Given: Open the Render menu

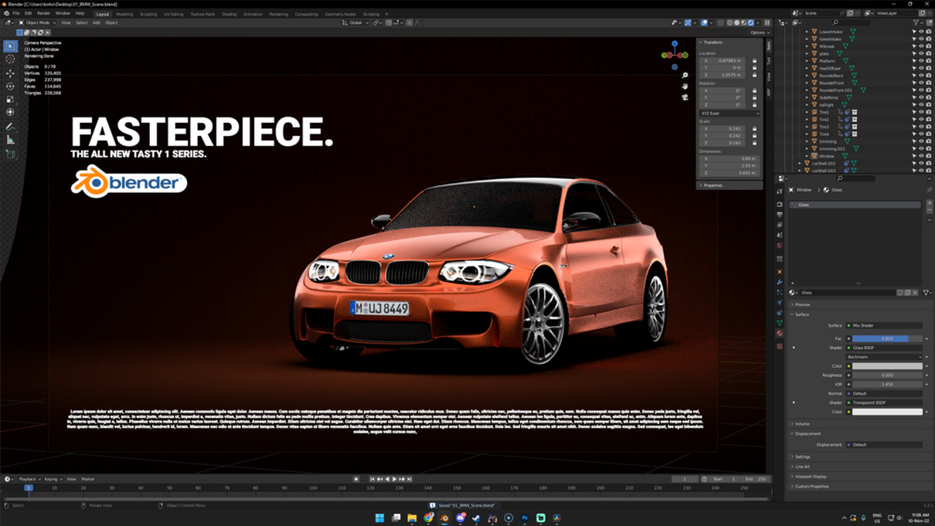Looking at the screenshot, I should pos(44,13).
